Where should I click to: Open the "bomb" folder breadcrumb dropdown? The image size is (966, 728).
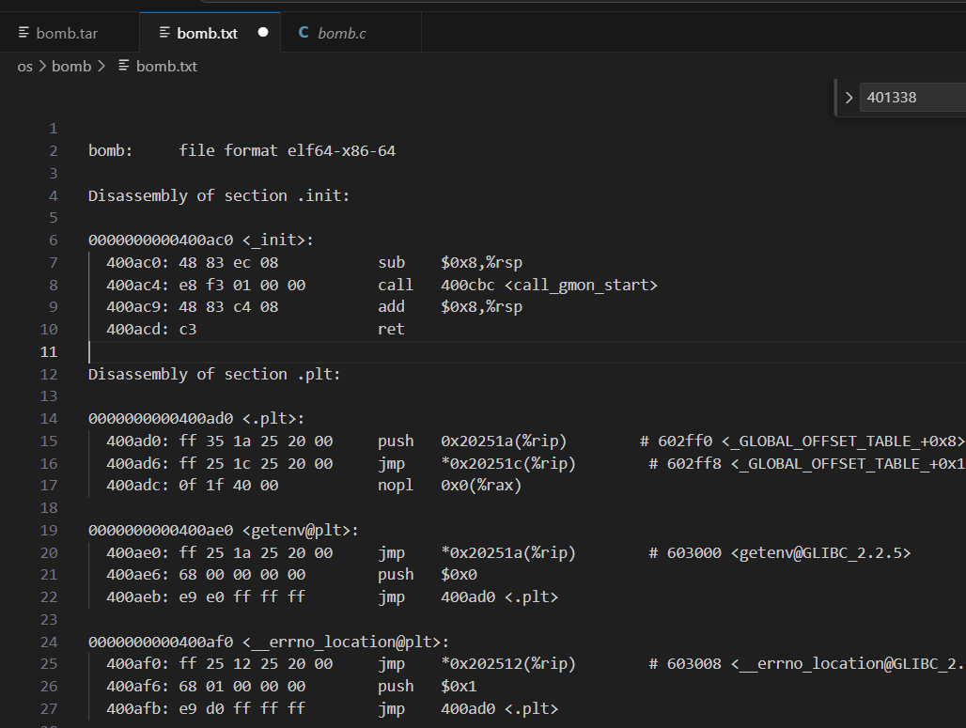tap(71, 66)
